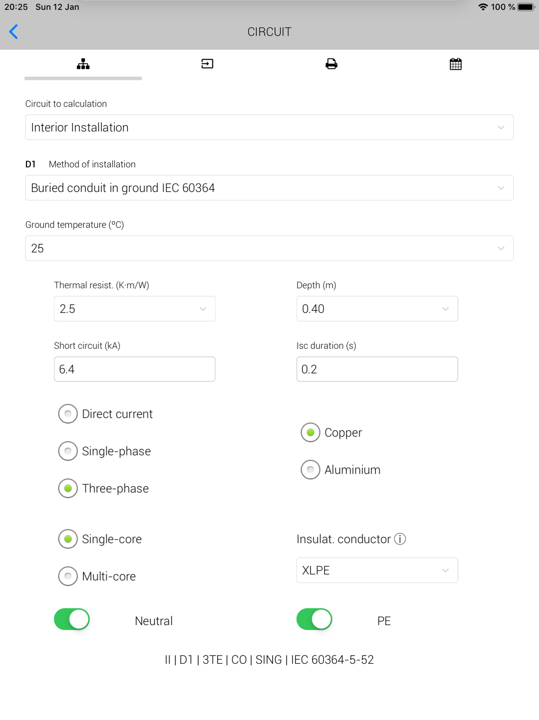The image size is (539, 720).
Task: Open the printer tab
Action: pyautogui.click(x=331, y=64)
